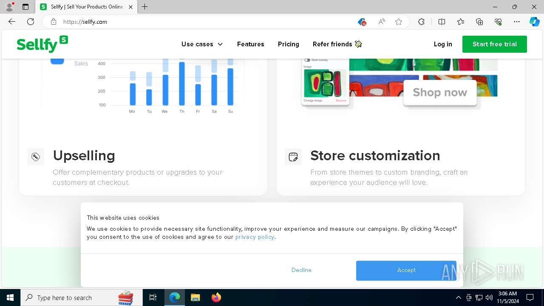
Task: Decline the cookies
Action: coord(301,270)
